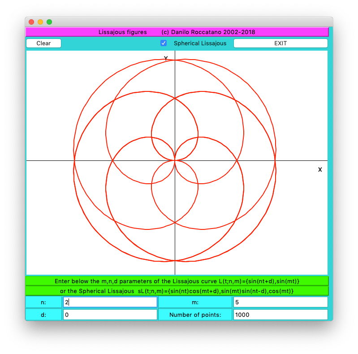Uncheck the Spherical Lissajous checkbox
The height and width of the screenshot is (354, 358).
tap(164, 43)
